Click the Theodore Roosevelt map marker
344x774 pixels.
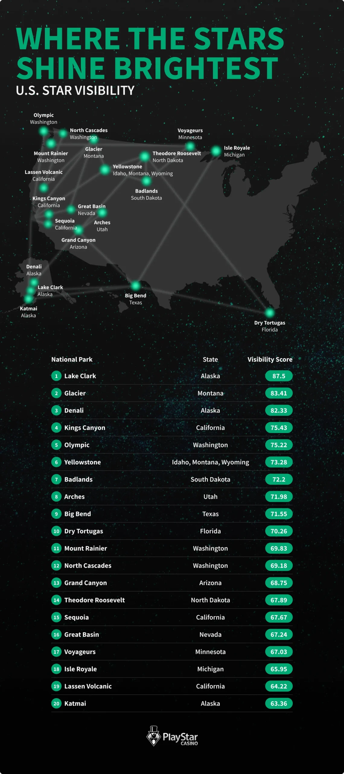point(145,156)
